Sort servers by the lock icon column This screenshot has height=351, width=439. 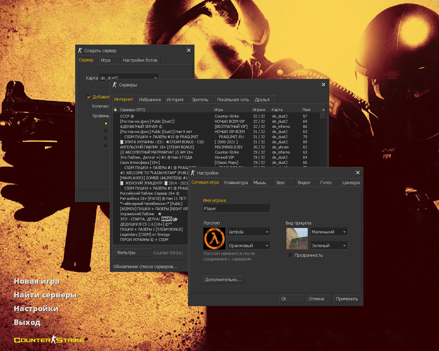(116, 110)
